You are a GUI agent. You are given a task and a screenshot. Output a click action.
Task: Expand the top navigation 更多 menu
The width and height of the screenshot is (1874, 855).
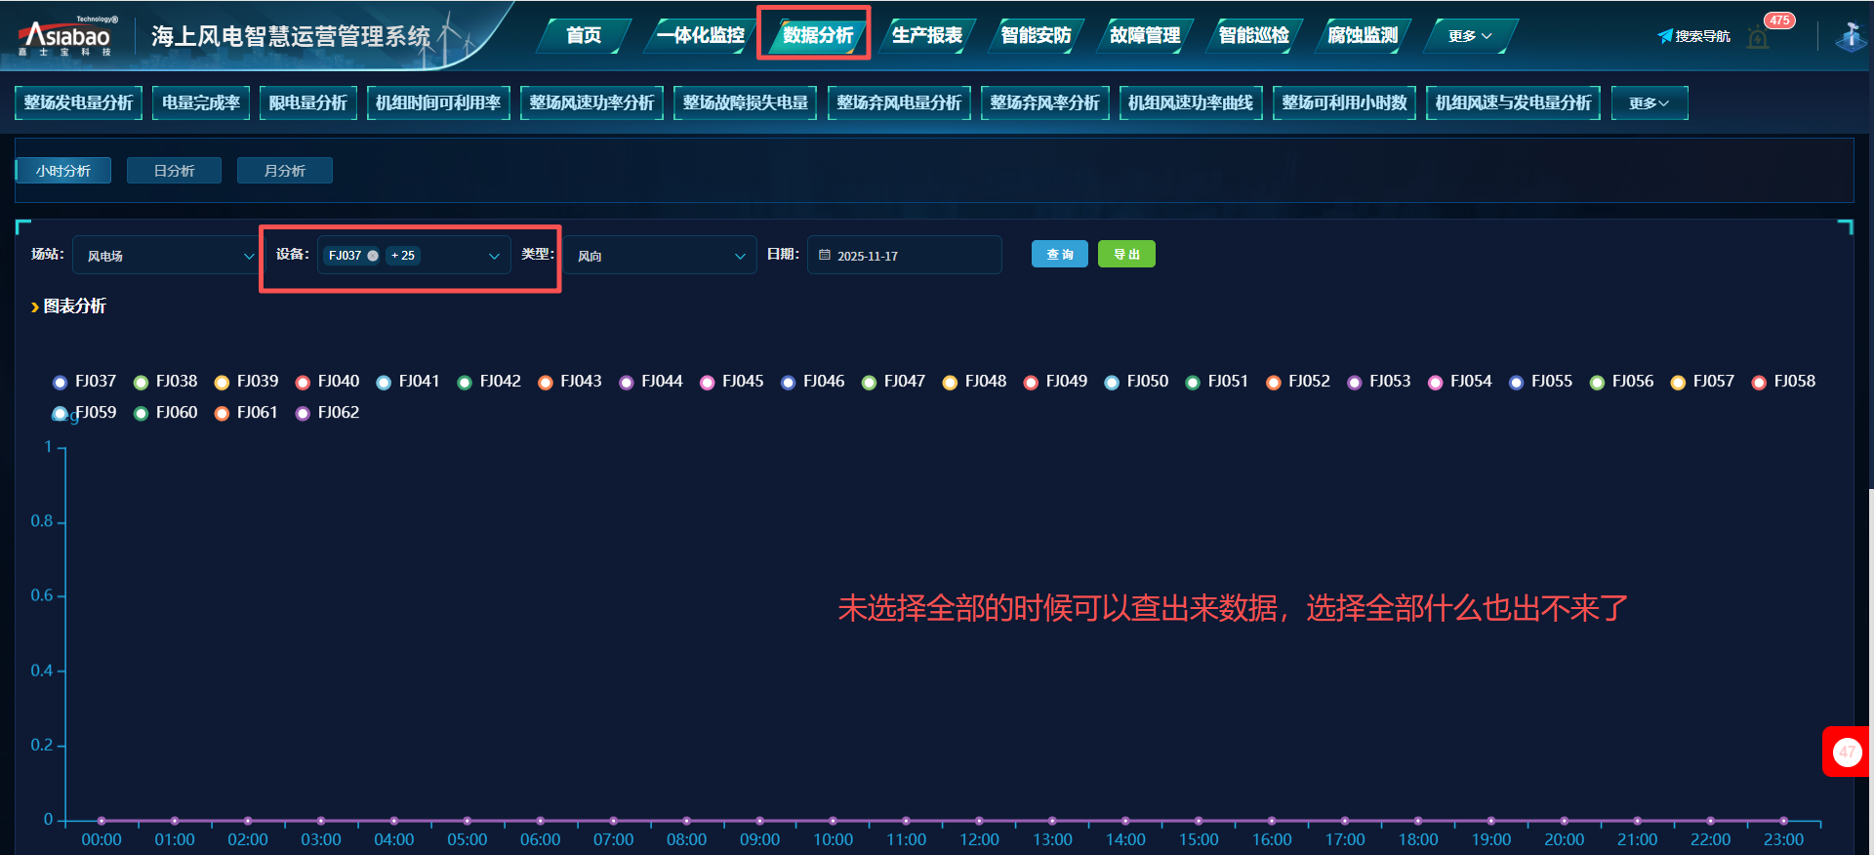click(1469, 36)
